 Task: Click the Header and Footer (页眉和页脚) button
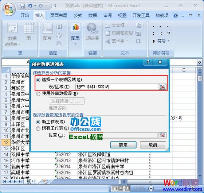(119, 33)
